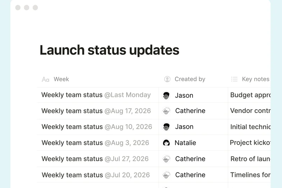Screen dimensions: 282x188
Task: Open the Weekly team status Aug 3 page
Action: coord(72,143)
